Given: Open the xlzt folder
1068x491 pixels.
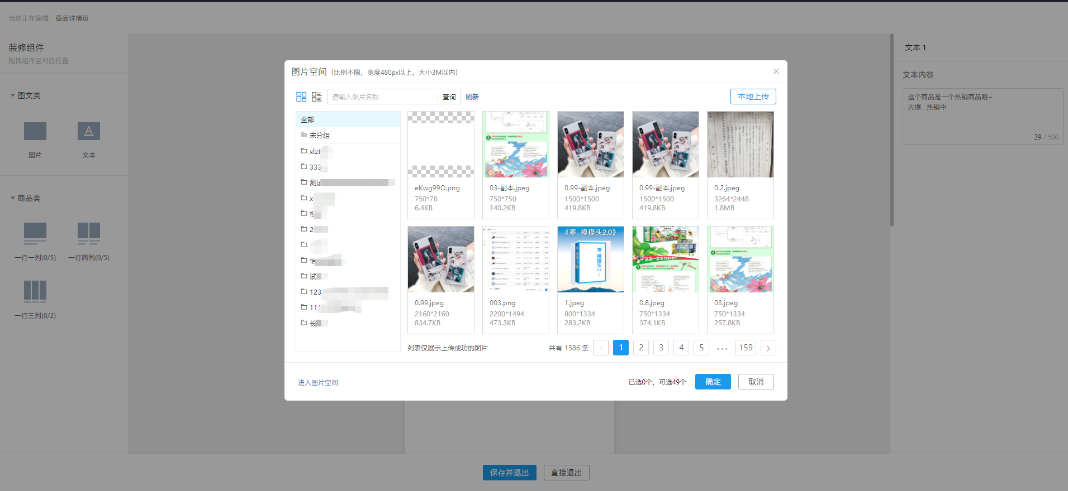Looking at the screenshot, I should [348, 151].
